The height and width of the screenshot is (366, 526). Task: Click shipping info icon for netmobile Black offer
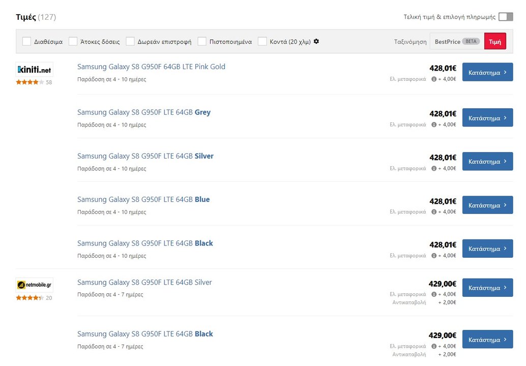click(434, 346)
